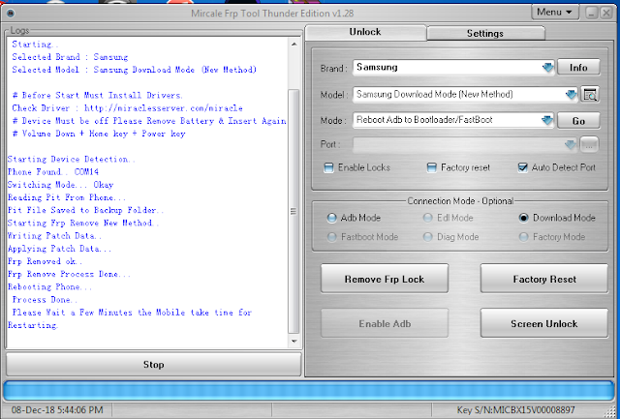This screenshot has height=419, width=620.
Task: Open the model search icon button
Action: click(590, 95)
